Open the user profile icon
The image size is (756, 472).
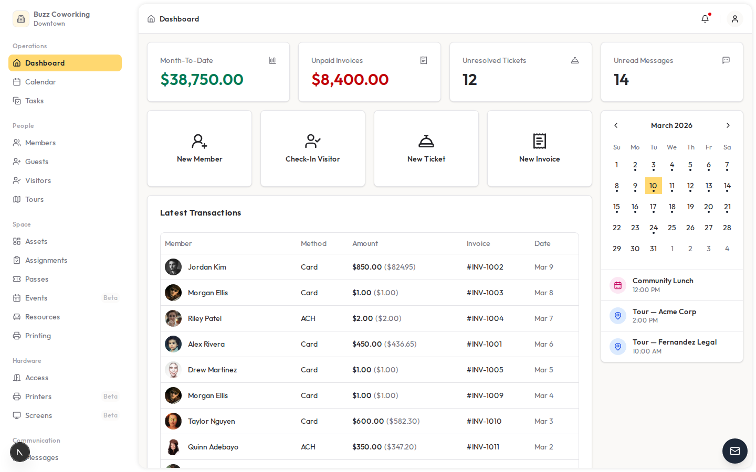734,19
